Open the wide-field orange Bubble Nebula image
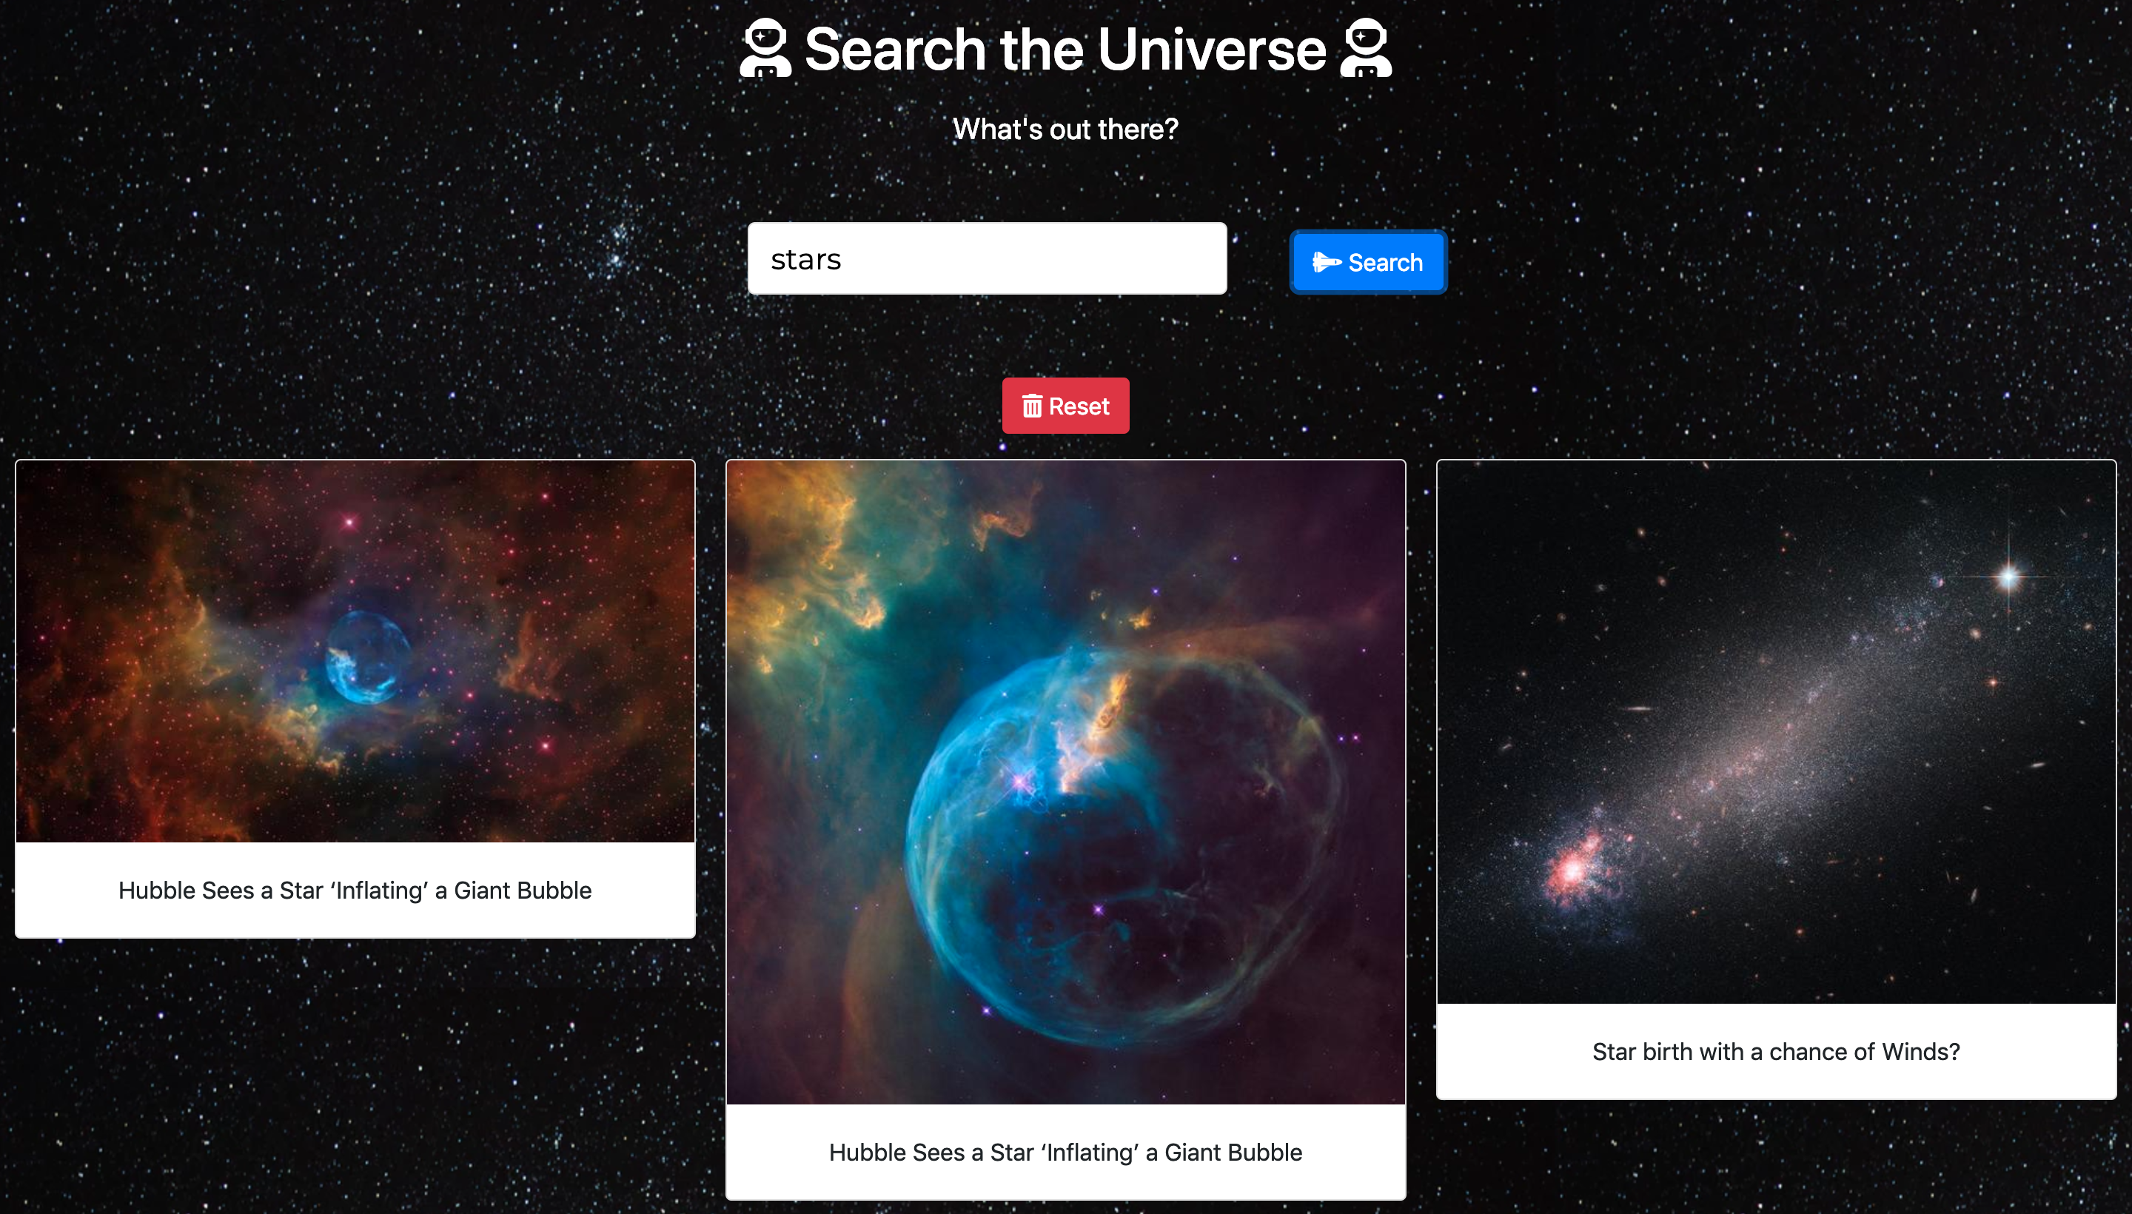This screenshot has height=1214, width=2132. tap(355, 651)
